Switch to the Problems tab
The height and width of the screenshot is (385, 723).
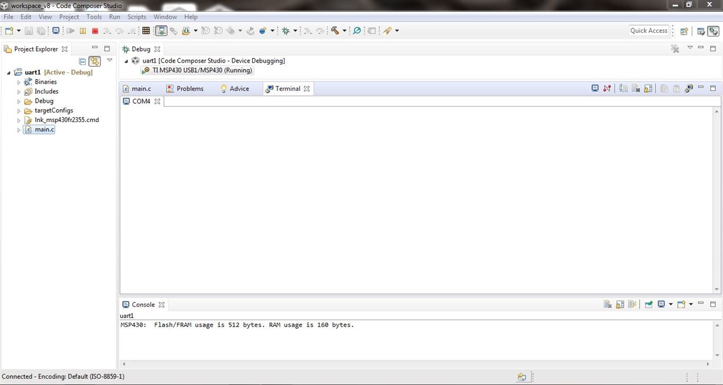(x=190, y=88)
